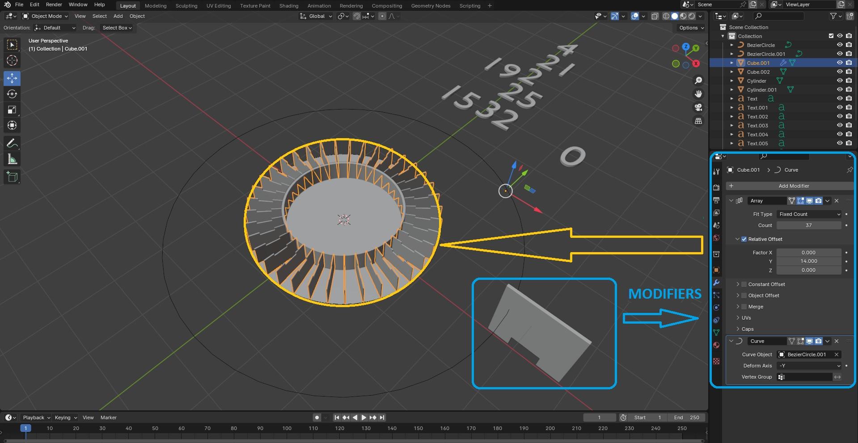Hide BezierCircle in viewport eye icon
Screen dimensions: 858x443
(x=840, y=45)
